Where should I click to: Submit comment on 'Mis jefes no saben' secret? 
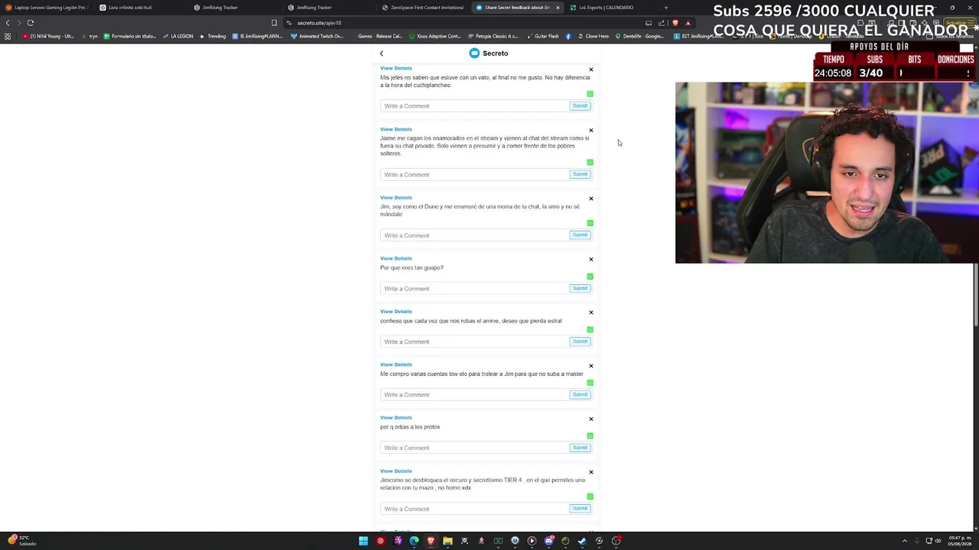(580, 105)
